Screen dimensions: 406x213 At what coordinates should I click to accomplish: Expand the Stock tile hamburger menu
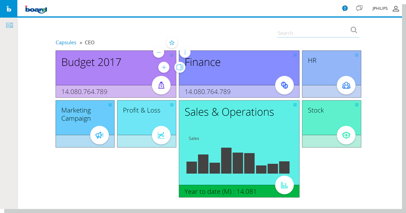click(357, 105)
